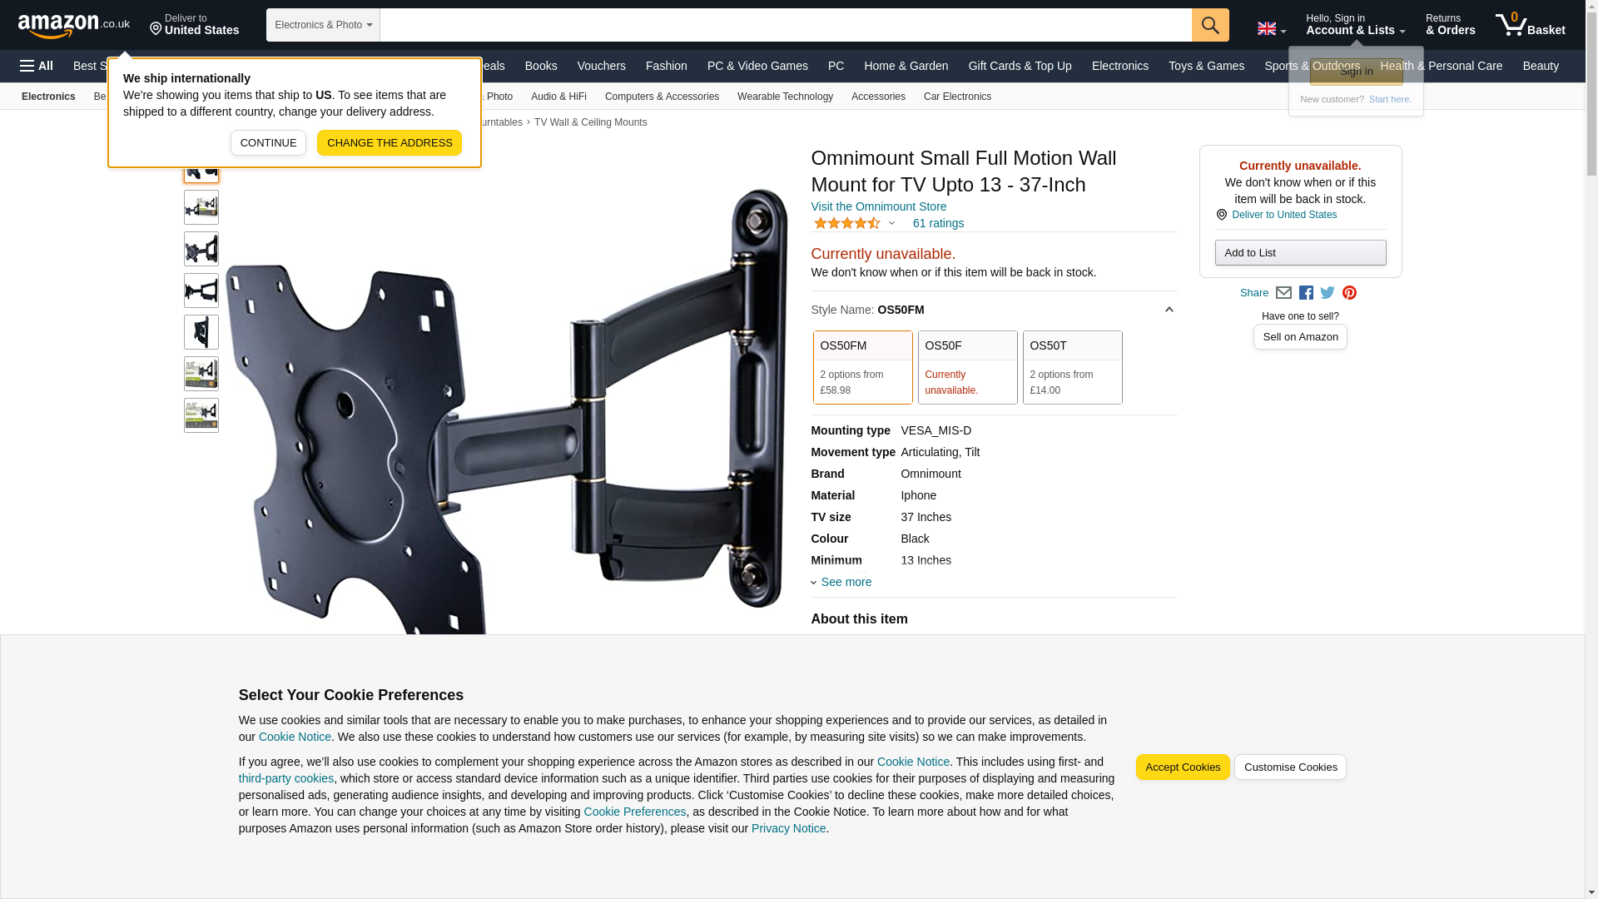Screen dimensions: 1598x899
Task: Share product via email icon
Action: click(x=1283, y=293)
